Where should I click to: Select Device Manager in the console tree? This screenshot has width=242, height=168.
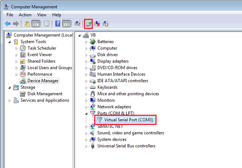[43, 81]
